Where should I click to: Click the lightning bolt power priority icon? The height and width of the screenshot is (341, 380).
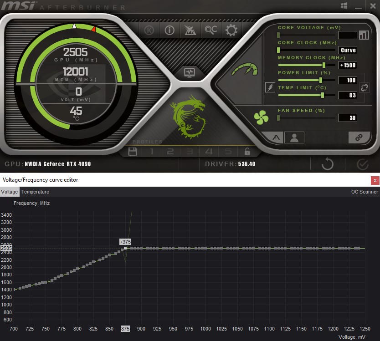(270, 87)
